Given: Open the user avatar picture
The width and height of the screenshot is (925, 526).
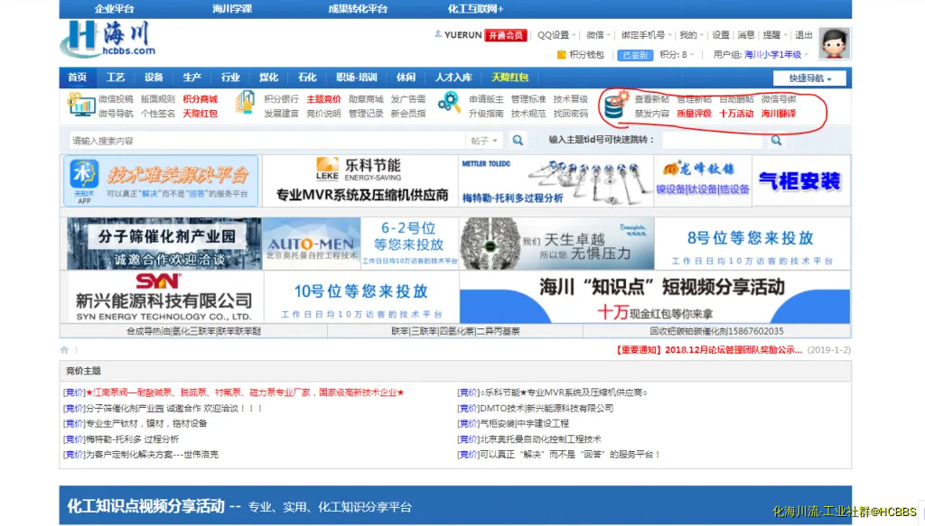Looking at the screenshot, I should tap(834, 43).
